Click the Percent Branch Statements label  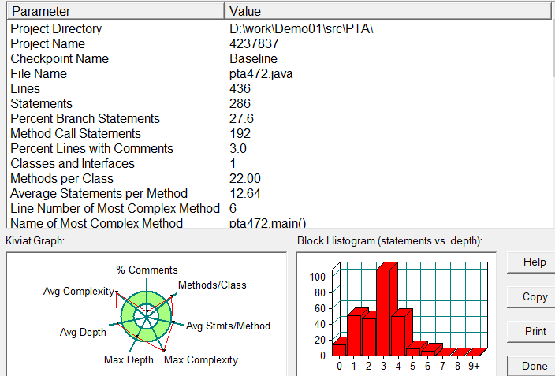pos(85,118)
